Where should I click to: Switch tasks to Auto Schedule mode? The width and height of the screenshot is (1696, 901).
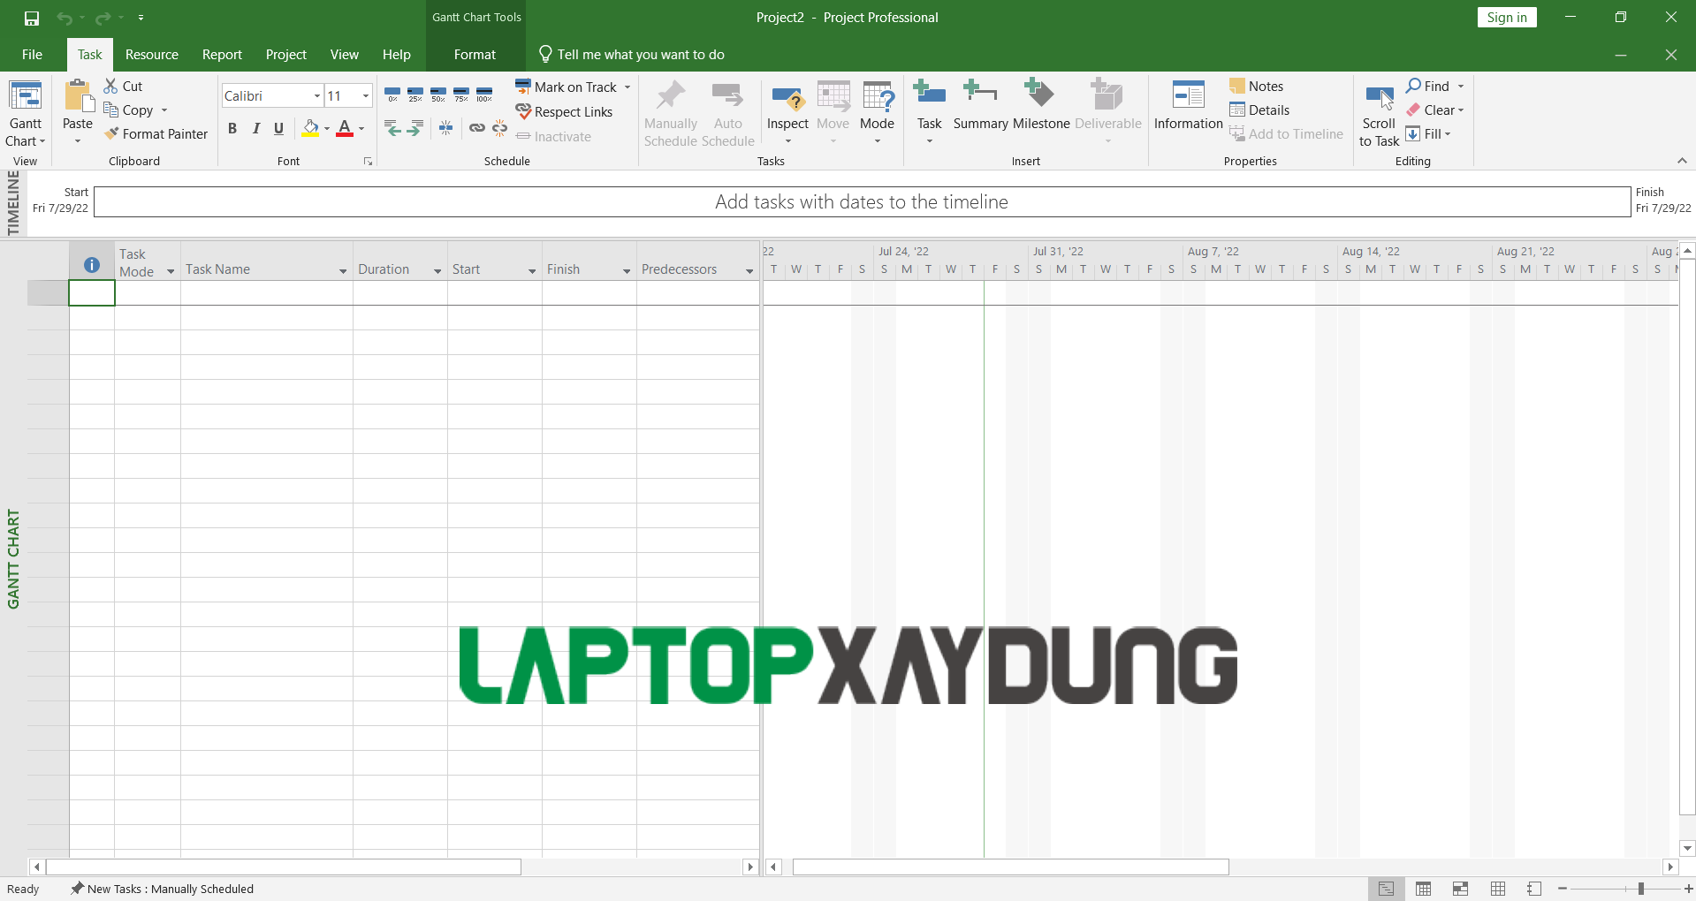727,113
